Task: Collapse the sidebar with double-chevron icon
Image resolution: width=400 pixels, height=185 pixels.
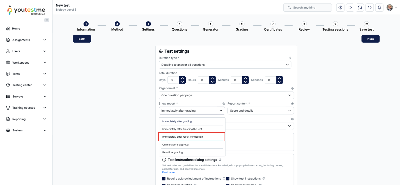Action: 46,20
